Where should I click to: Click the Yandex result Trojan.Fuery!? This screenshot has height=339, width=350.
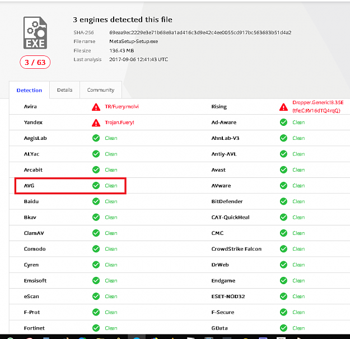[120, 123]
